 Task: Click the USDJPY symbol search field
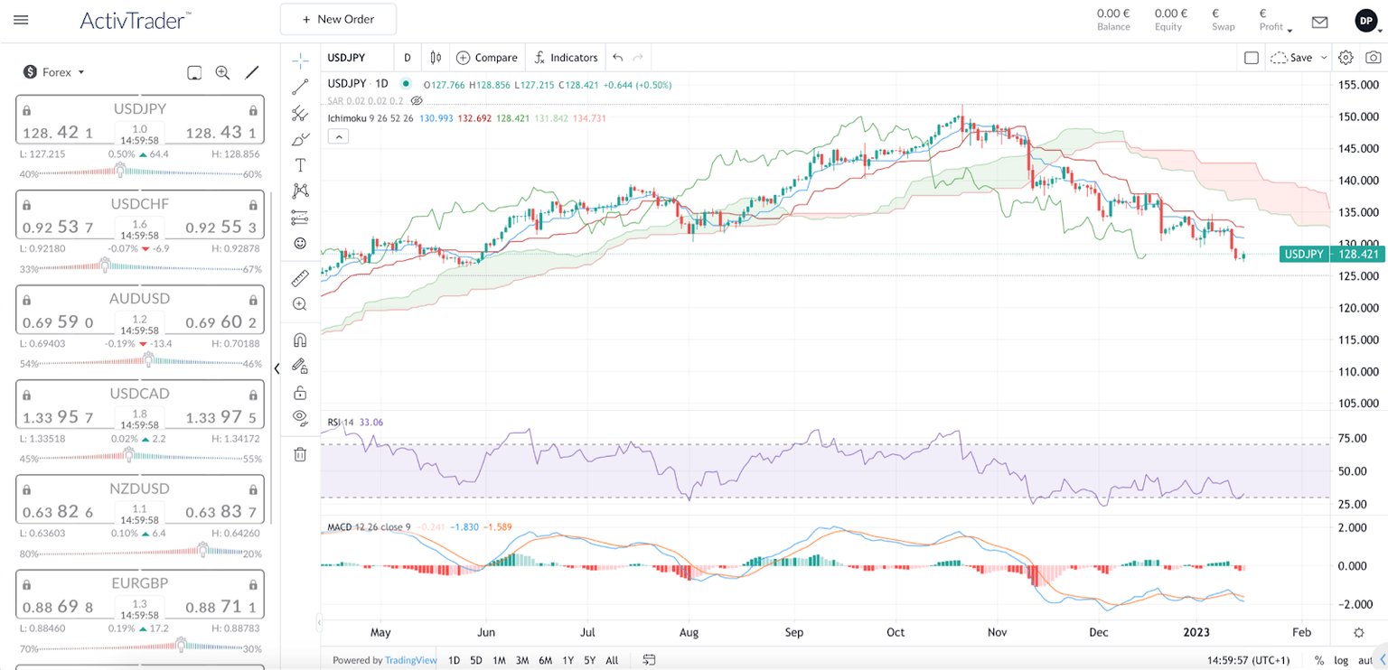pos(358,58)
